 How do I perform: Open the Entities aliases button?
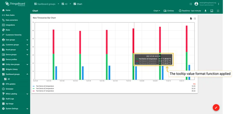tap(169, 11)
